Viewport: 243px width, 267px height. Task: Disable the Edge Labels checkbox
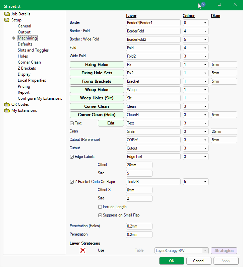72,157
